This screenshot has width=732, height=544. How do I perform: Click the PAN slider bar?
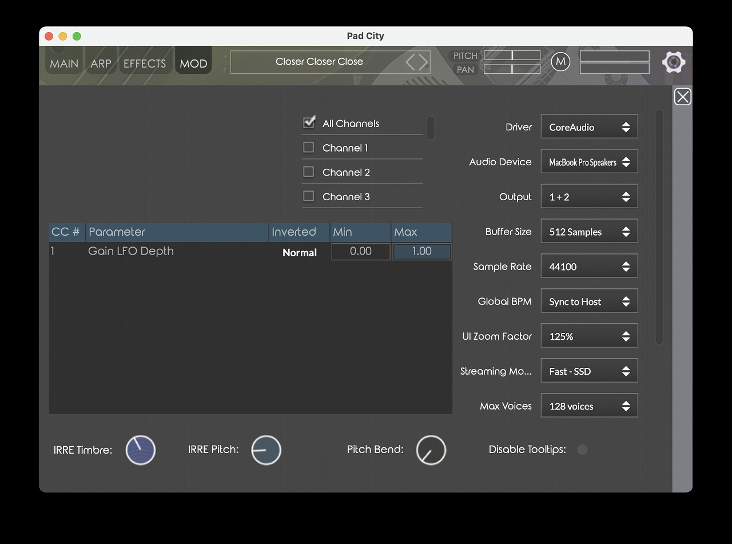[x=512, y=69]
